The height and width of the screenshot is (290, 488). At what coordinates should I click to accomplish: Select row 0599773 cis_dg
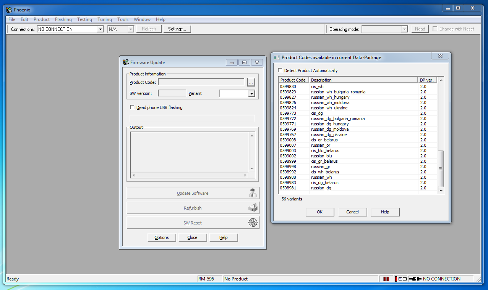358,113
